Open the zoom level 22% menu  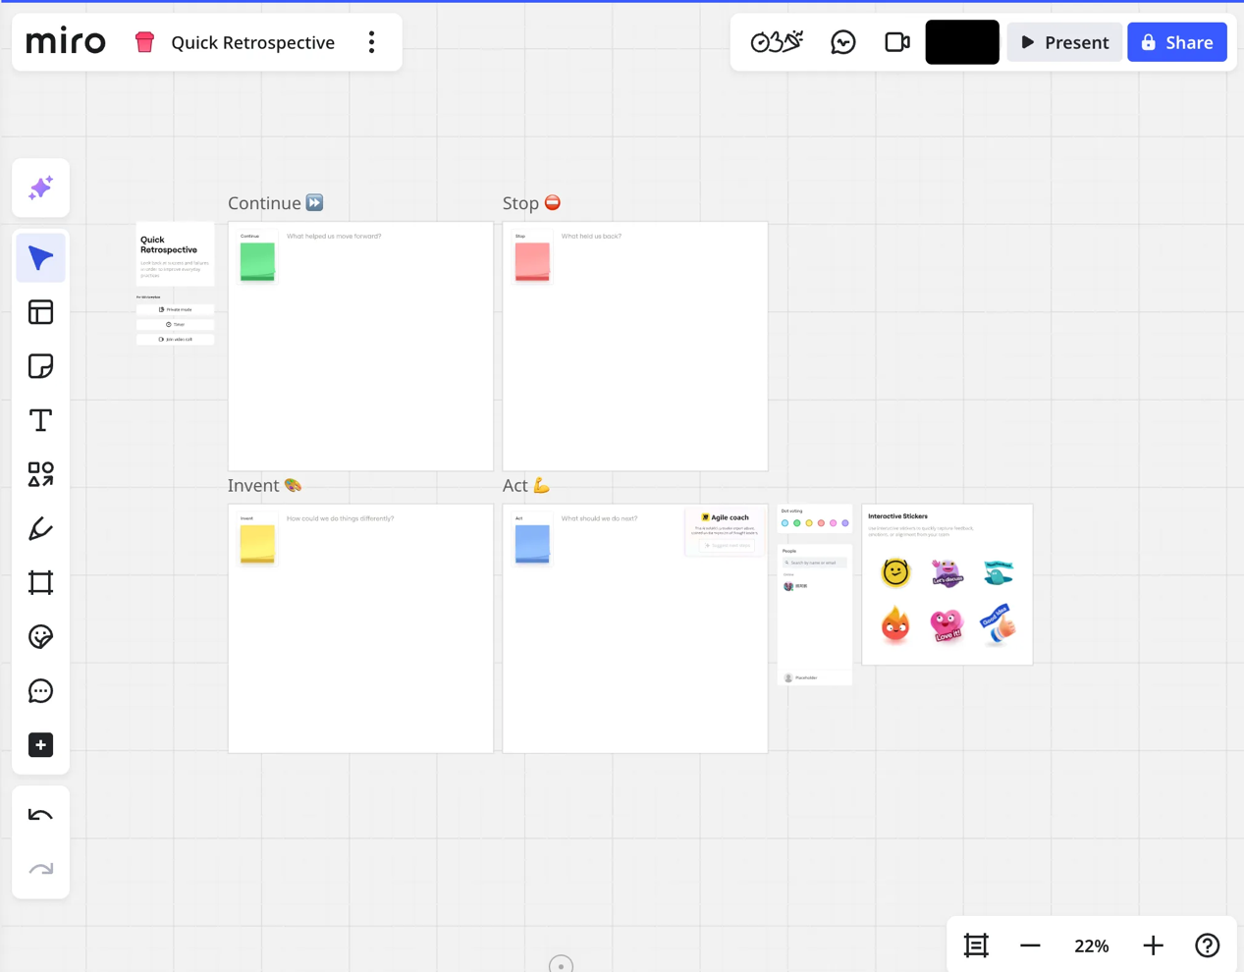pyautogui.click(x=1091, y=945)
